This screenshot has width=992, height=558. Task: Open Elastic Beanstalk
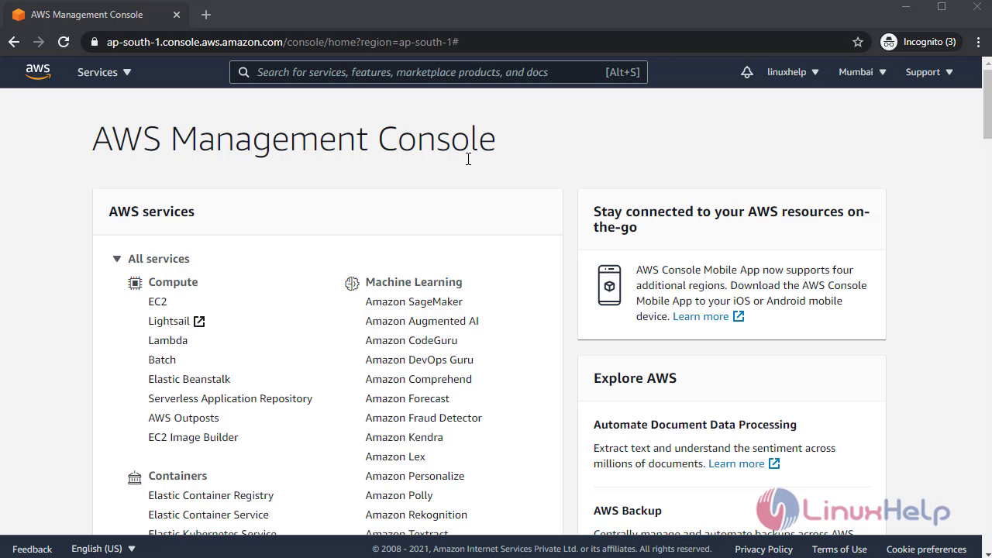point(189,379)
